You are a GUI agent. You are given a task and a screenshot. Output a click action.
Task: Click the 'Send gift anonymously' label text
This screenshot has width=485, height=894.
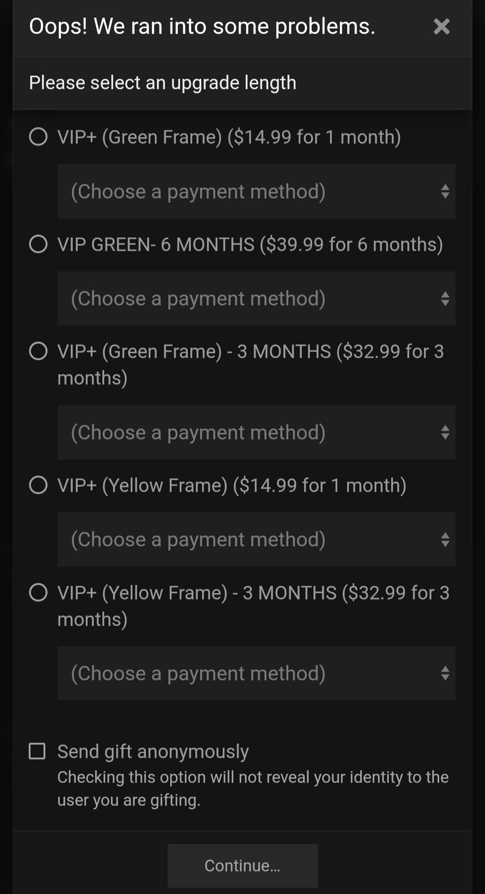pyautogui.click(x=153, y=752)
